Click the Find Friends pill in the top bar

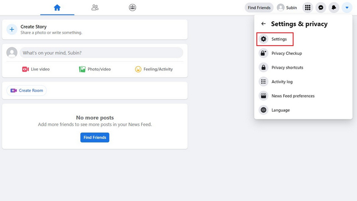click(259, 7)
